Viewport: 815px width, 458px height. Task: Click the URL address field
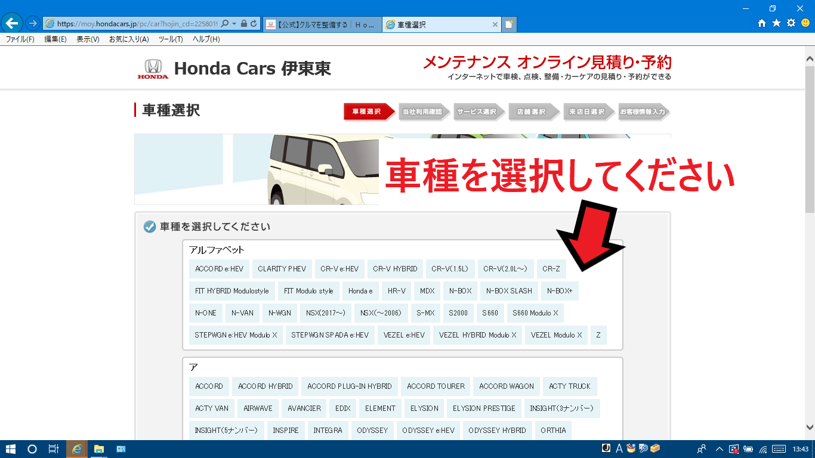coord(137,24)
